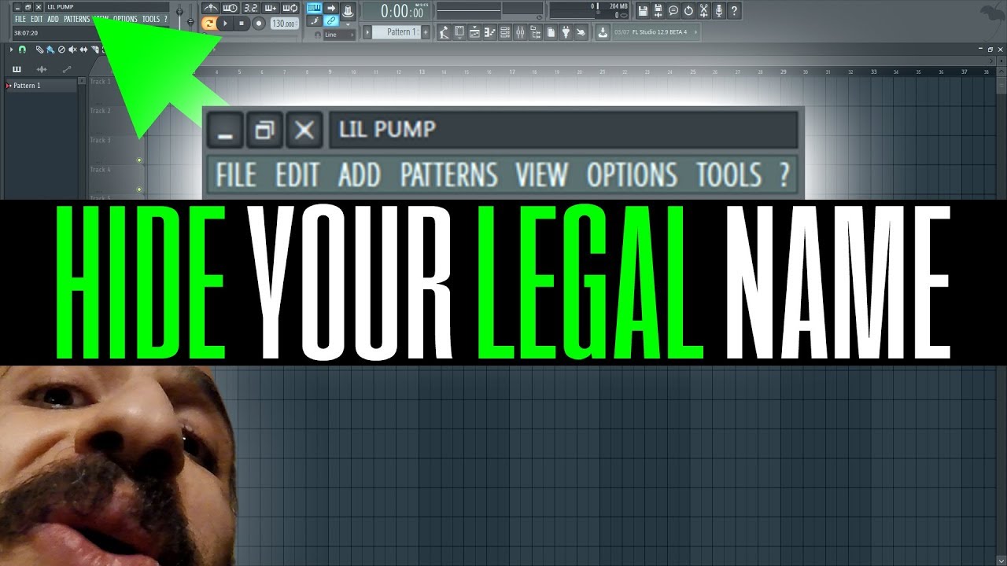This screenshot has height=566, width=1007.
Task: Select the playlist paint brush tool
Action: click(x=50, y=50)
